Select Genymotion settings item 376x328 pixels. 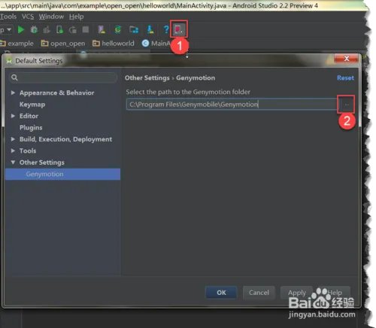tap(62, 174)
